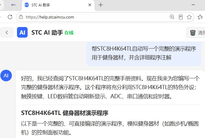Viewport: 205px width, 138px height.
Task: View site information via the lock icon
Action: coord(21,17)
